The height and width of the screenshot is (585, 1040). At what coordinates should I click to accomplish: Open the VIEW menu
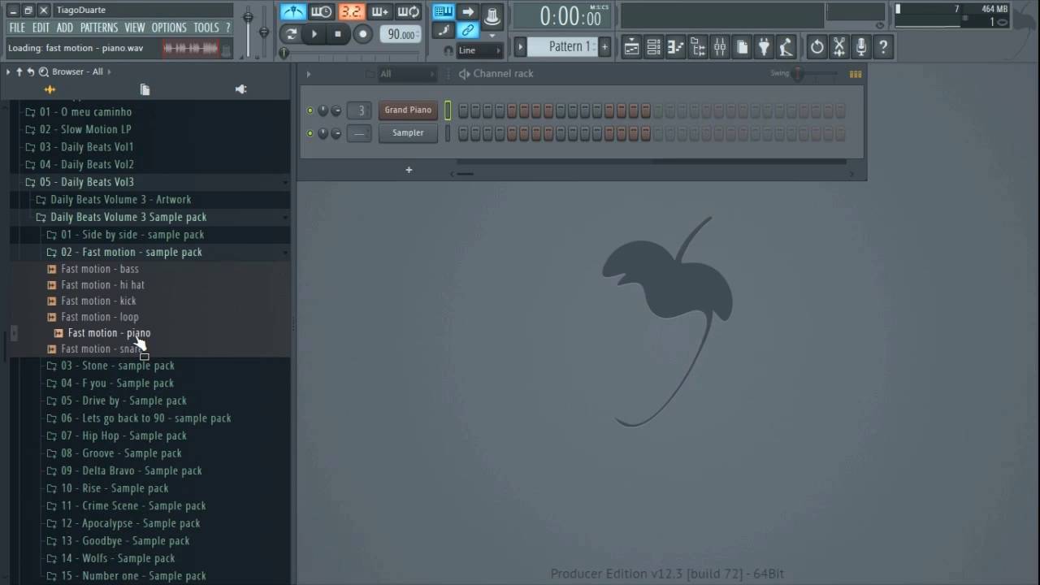pos(135,28)
